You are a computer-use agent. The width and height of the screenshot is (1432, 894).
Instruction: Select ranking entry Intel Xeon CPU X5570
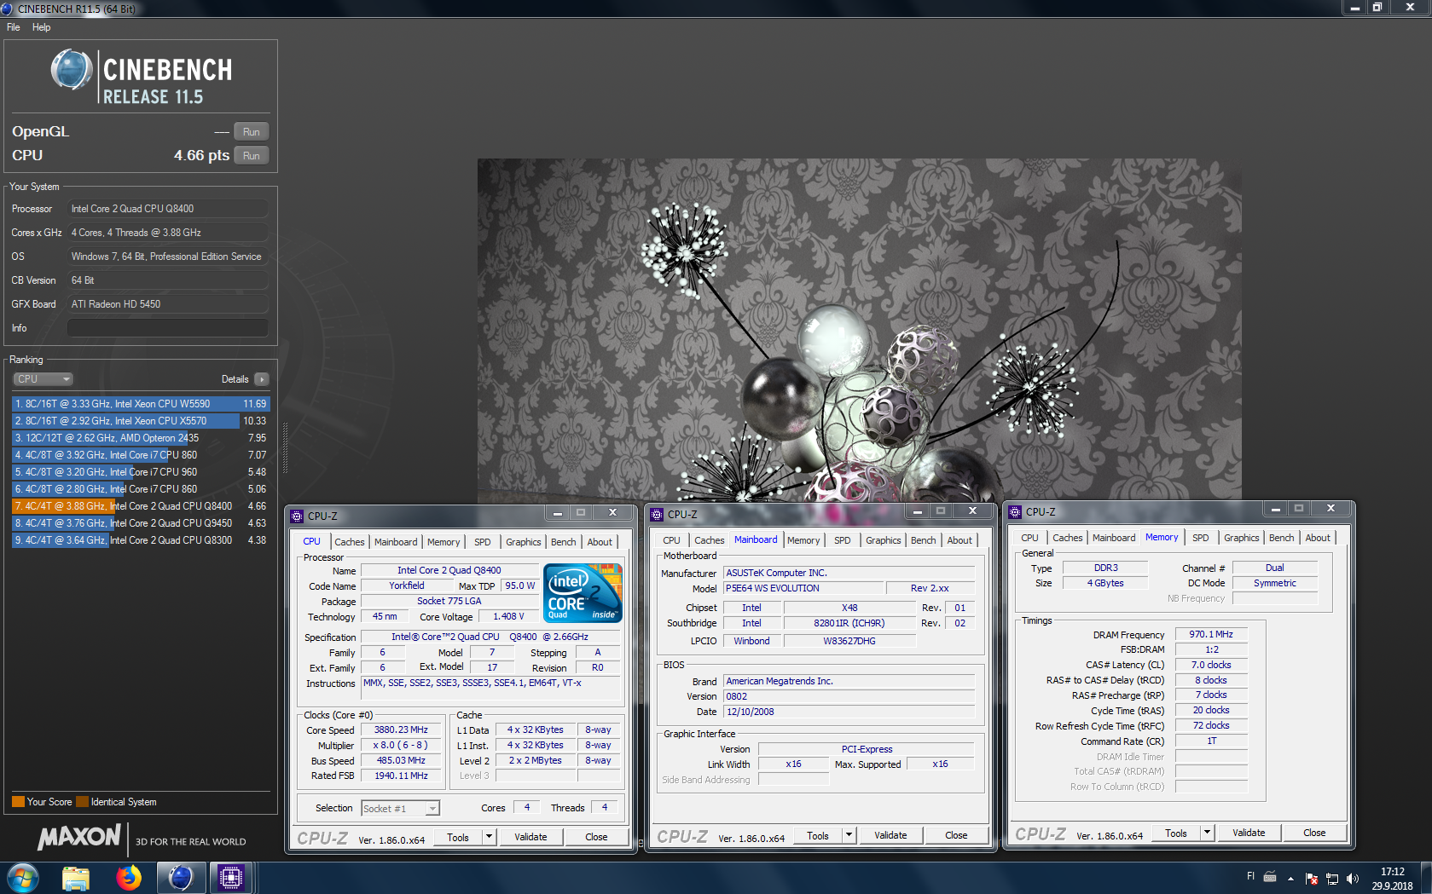pyautogui.click(x=141, y=421)
